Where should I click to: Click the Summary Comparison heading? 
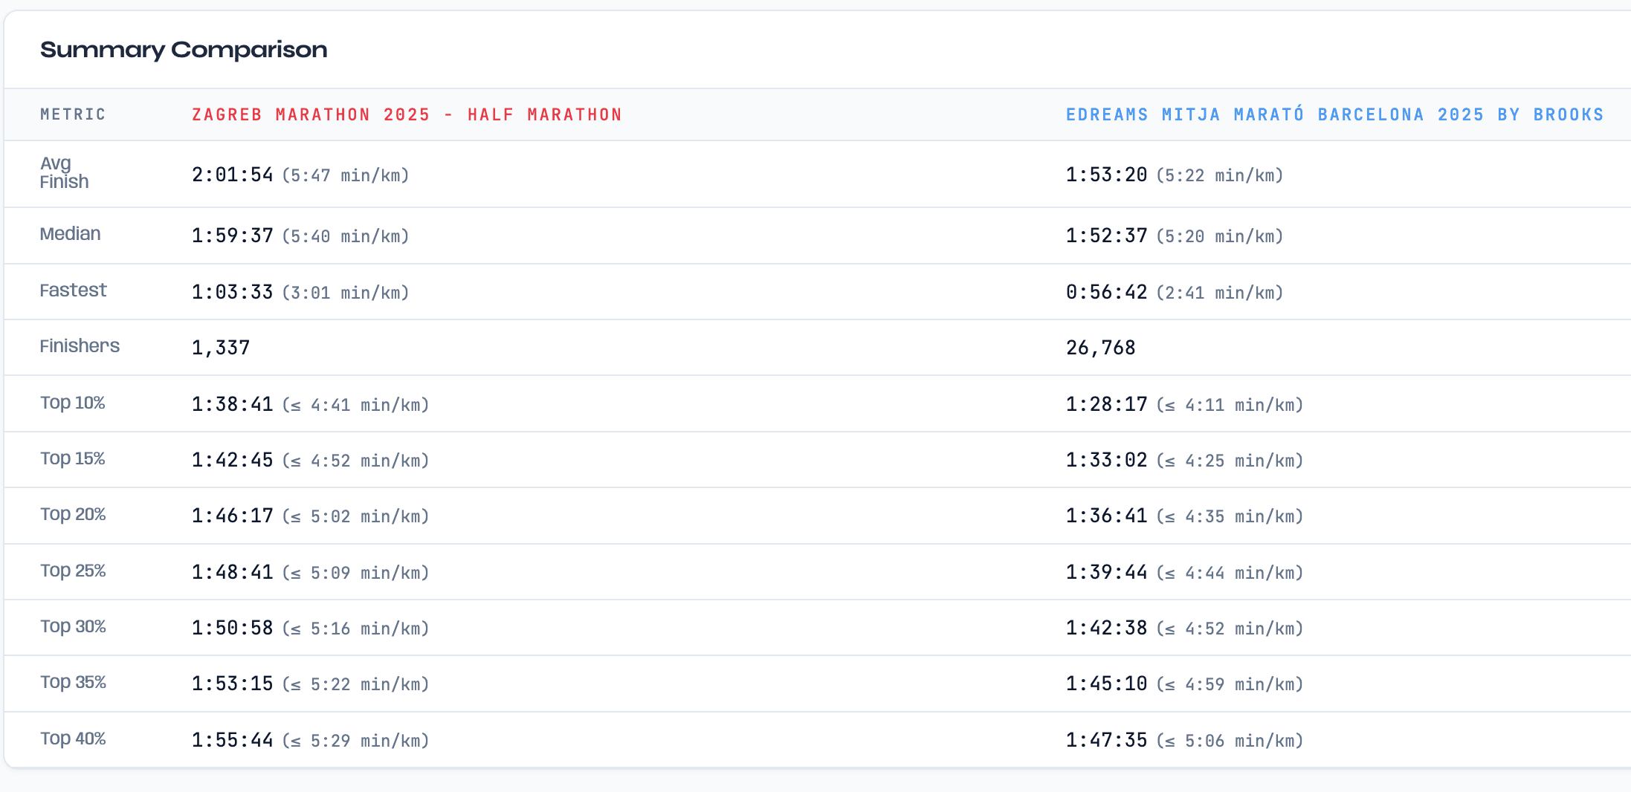184,50
